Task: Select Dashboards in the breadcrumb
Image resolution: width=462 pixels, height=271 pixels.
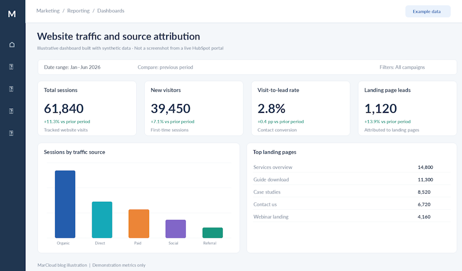Action: (111, 11)
